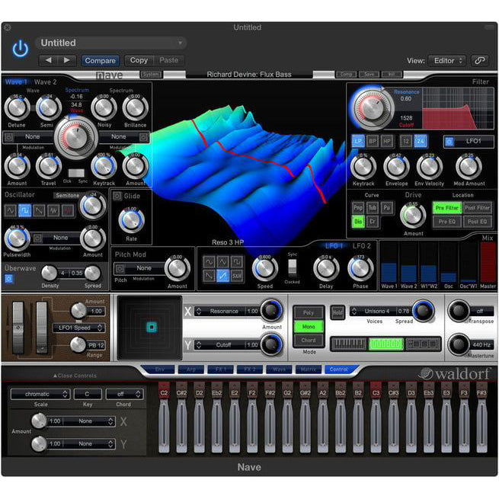Image resolution: width=499 pixels, height=499 pixels.
Task: Click the link chain icon
Action: tap(479, 60)
